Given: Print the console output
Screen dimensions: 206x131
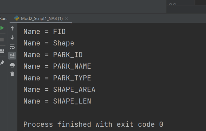Looking at the screenshot, I should coord(12,65).
